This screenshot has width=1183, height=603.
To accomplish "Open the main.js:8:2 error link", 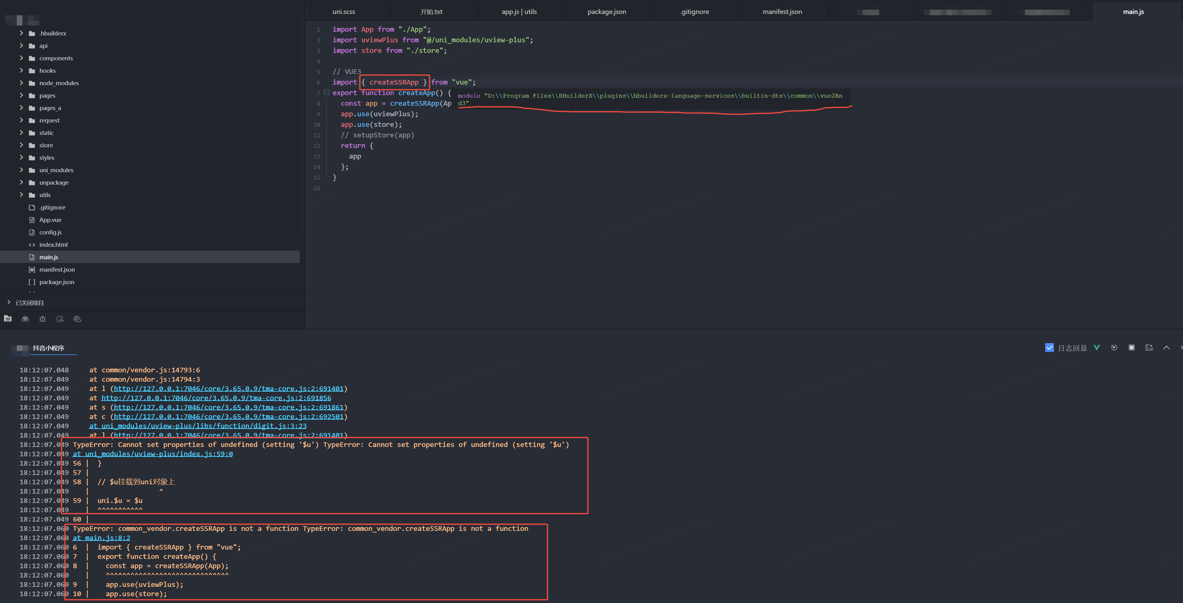I will point(101,538).
